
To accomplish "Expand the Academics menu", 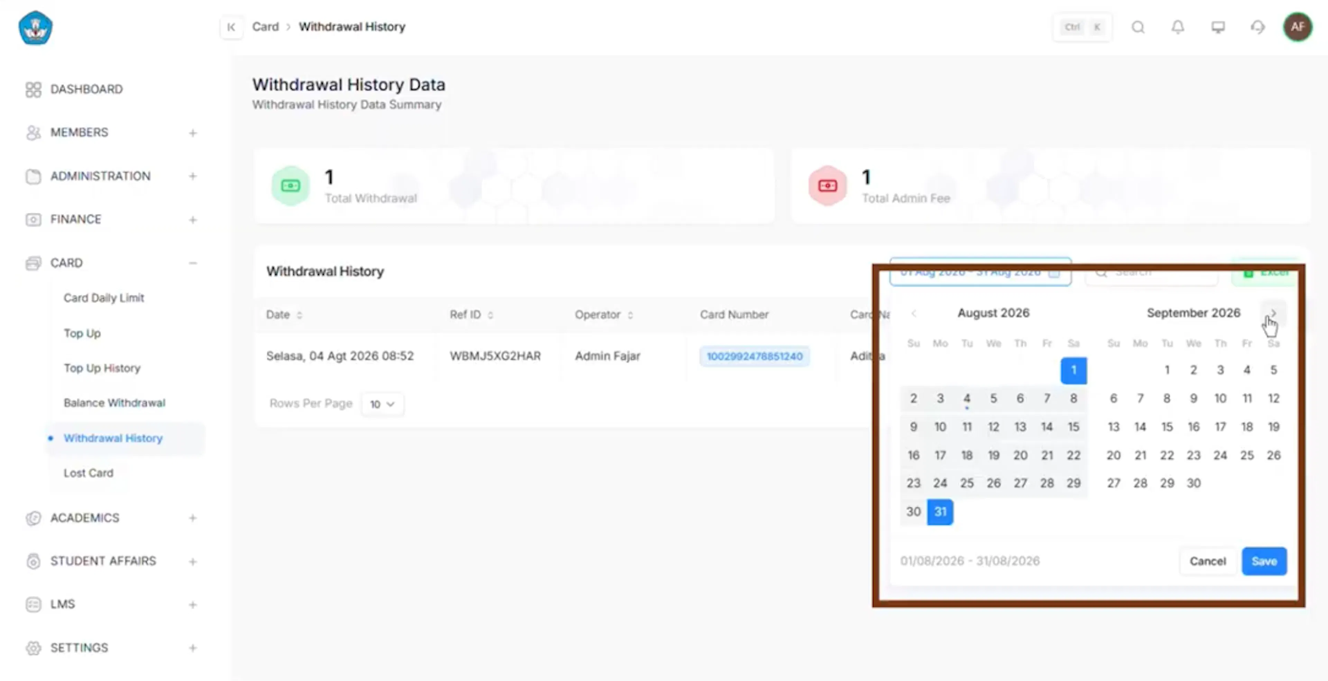I will pyautogui.click(x=193, y=518).
